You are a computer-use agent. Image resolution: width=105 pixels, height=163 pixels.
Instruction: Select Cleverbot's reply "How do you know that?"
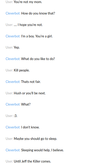38,13
